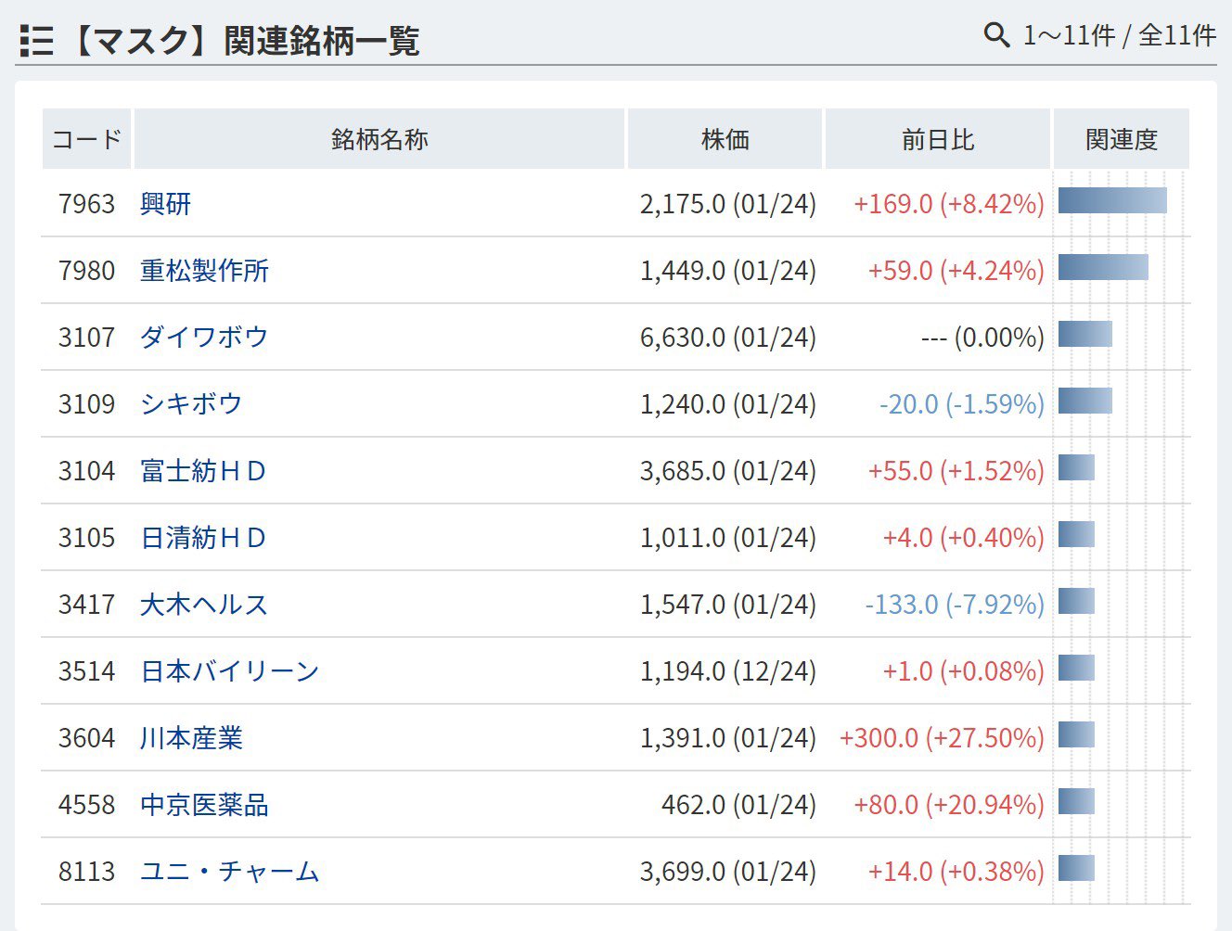Open the 興研 stock link
1232x931 pixels.
166,204
